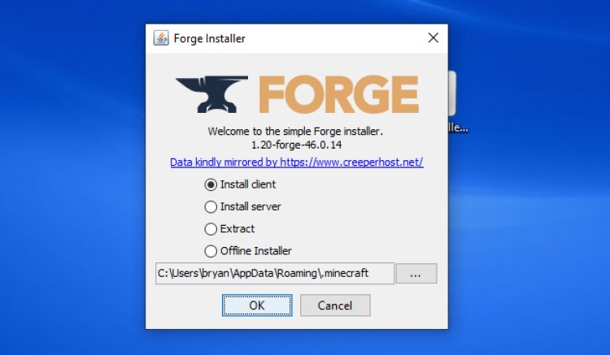Confirm installation with the OK button

257,305
